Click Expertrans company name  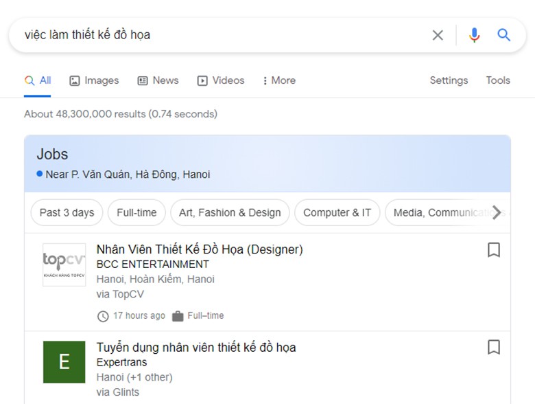click(x=121, y=362)
